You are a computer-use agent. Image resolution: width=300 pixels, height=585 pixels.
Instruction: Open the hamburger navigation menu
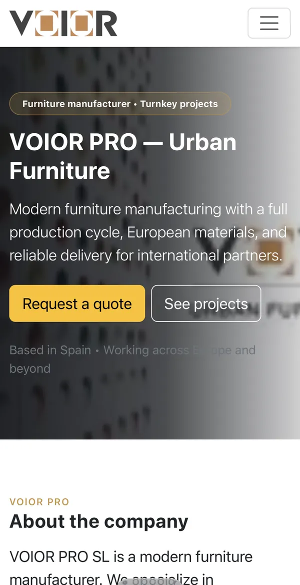coord(269,23)
